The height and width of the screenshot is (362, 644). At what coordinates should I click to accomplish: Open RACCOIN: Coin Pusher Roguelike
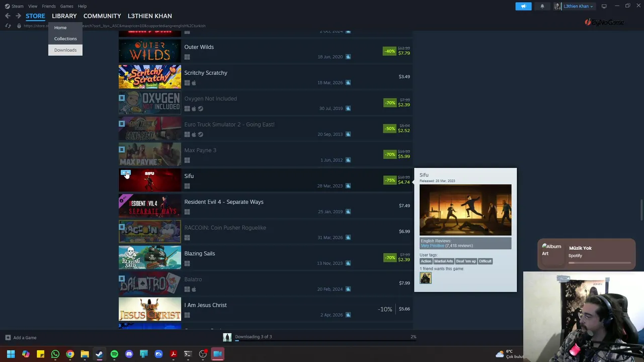point(265,232)
